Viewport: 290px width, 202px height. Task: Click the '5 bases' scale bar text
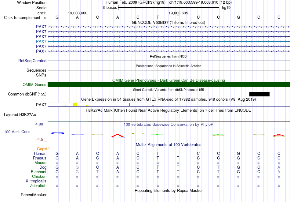[110, 8]
